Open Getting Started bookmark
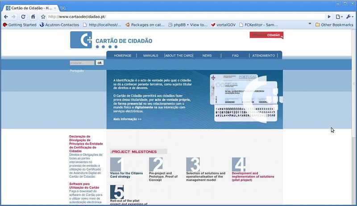The height and width of the screenshot is (206, 357). (20, 25)
